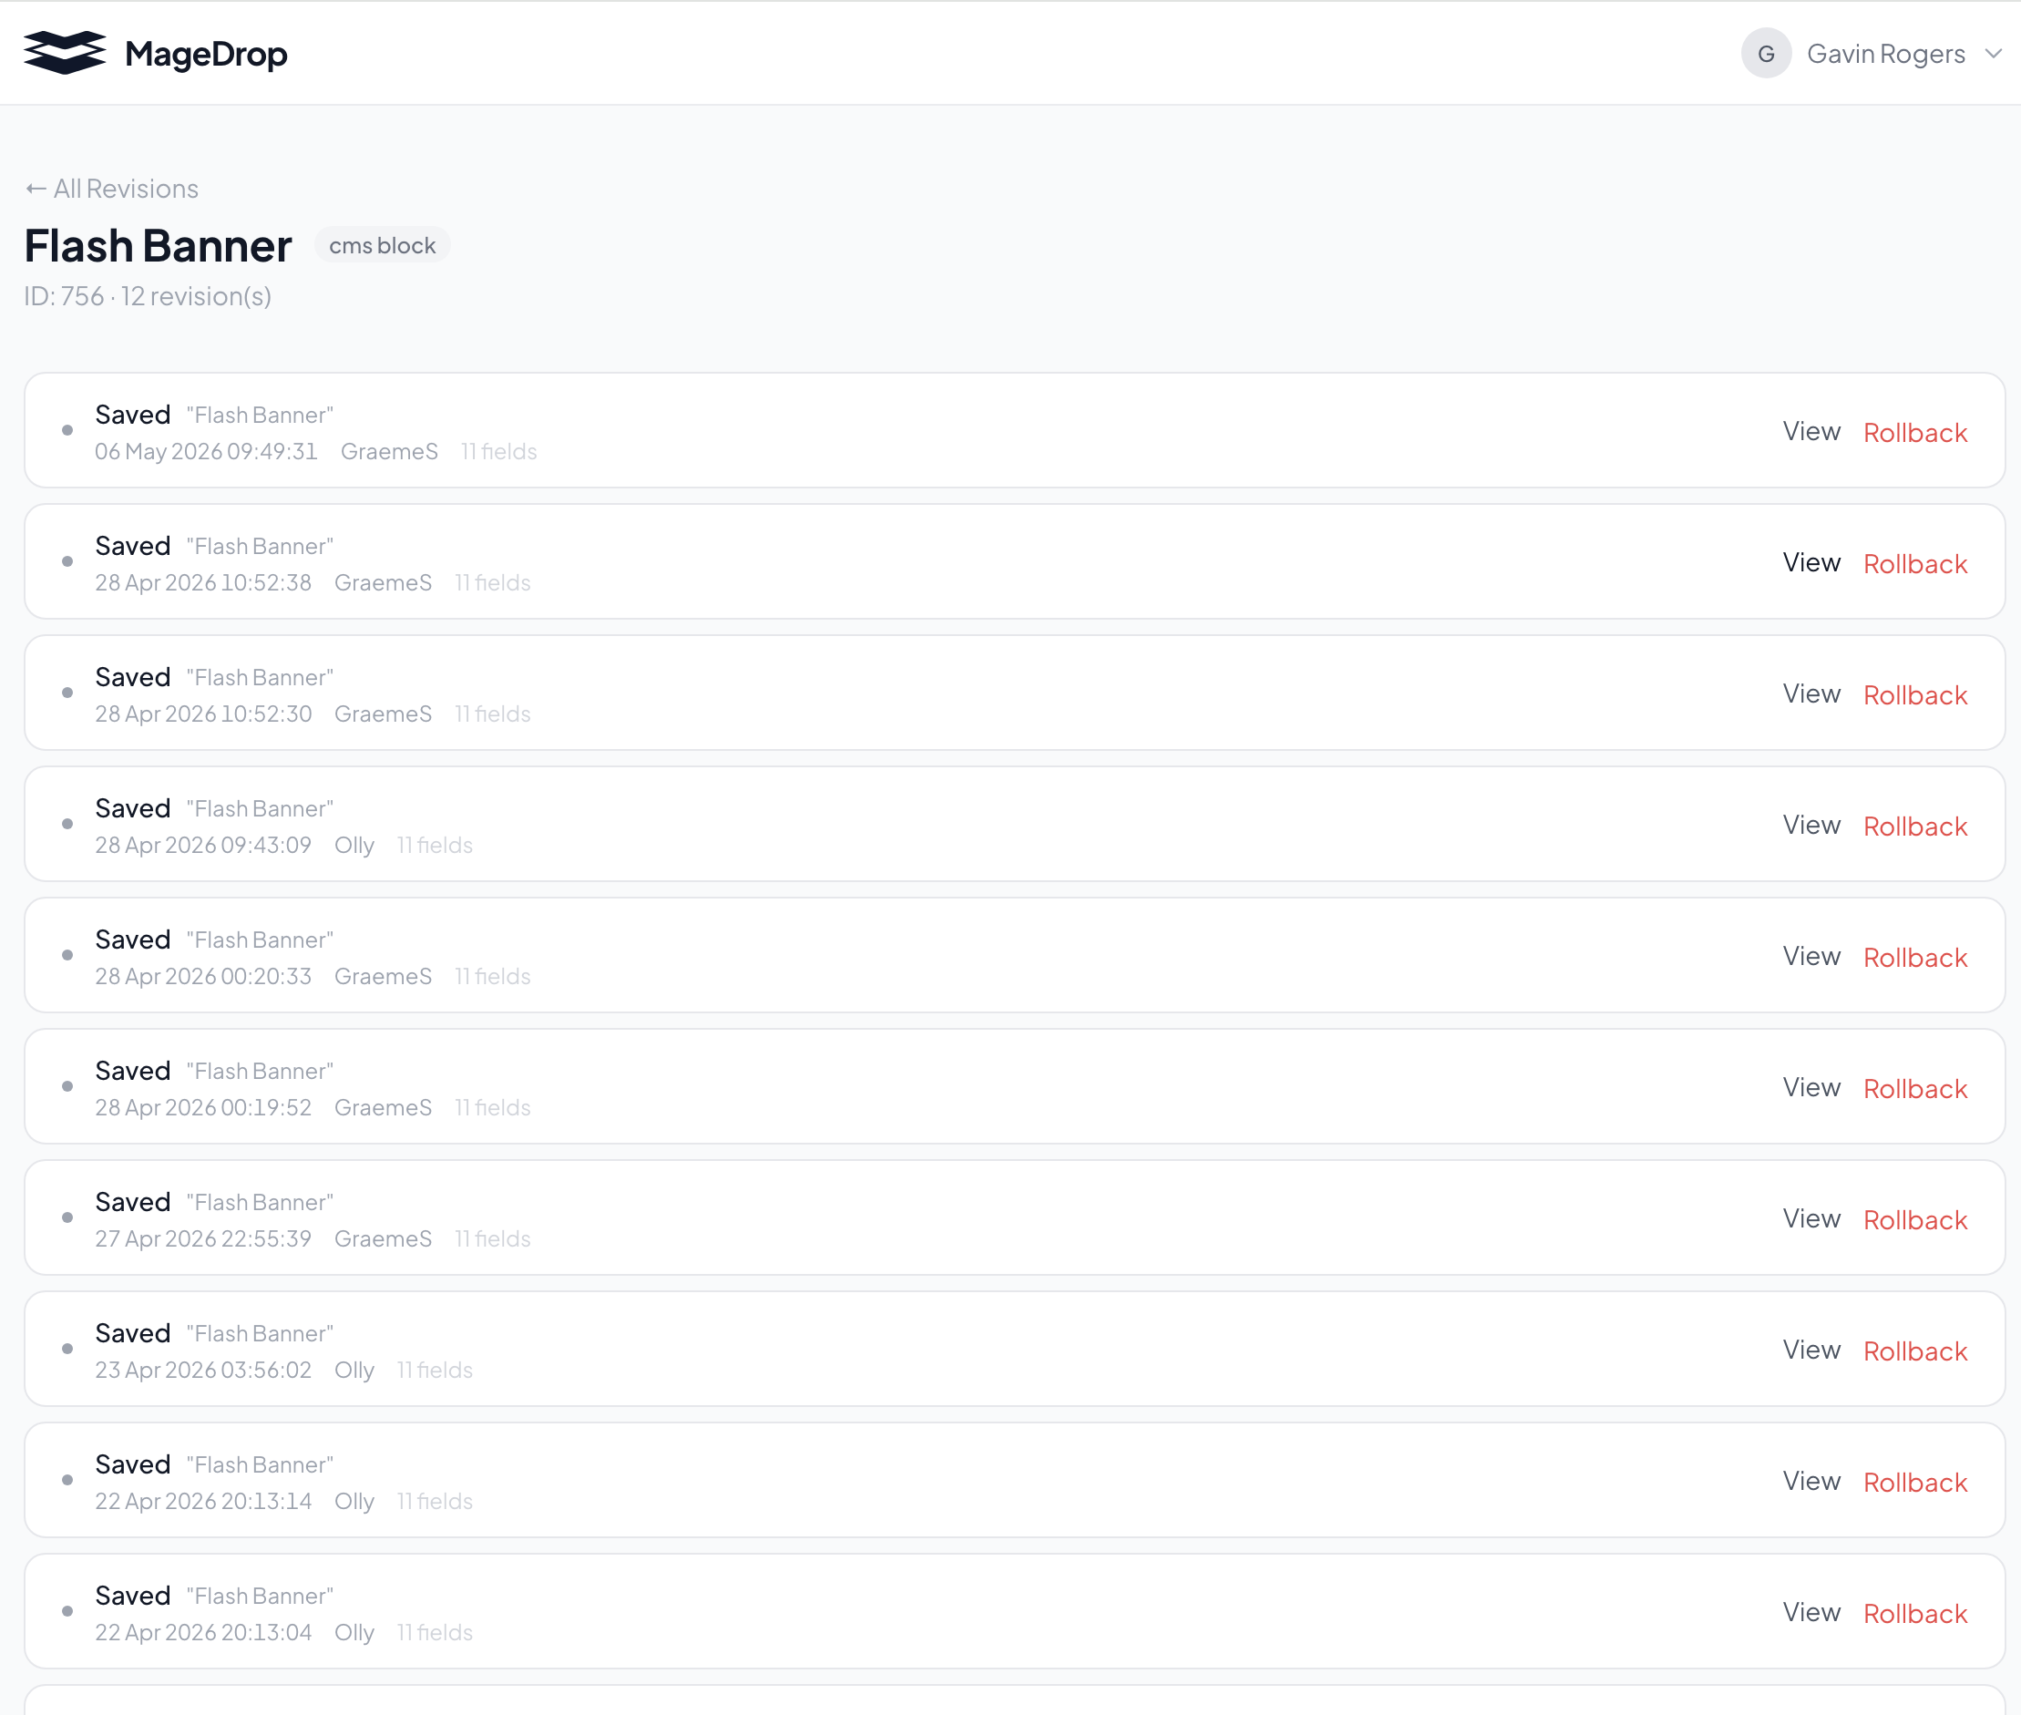Click the status dot of the 22 Apr 20:13:14 revision

pyautogui.click(x=67, y=1480)
